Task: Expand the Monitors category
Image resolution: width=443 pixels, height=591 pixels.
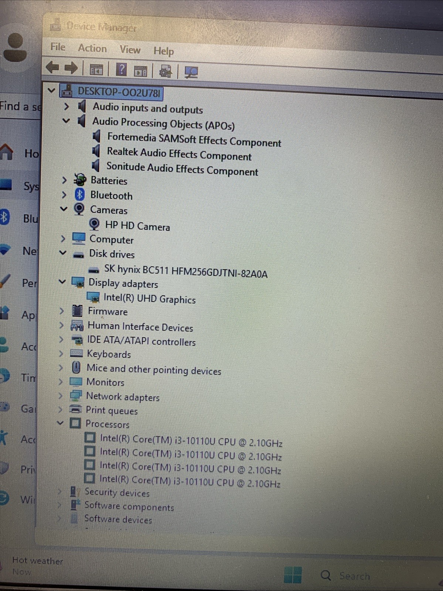Action: point(61,382)
